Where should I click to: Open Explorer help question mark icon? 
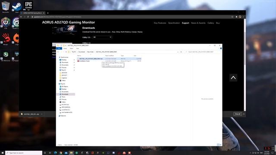click(x=221, y=48)
